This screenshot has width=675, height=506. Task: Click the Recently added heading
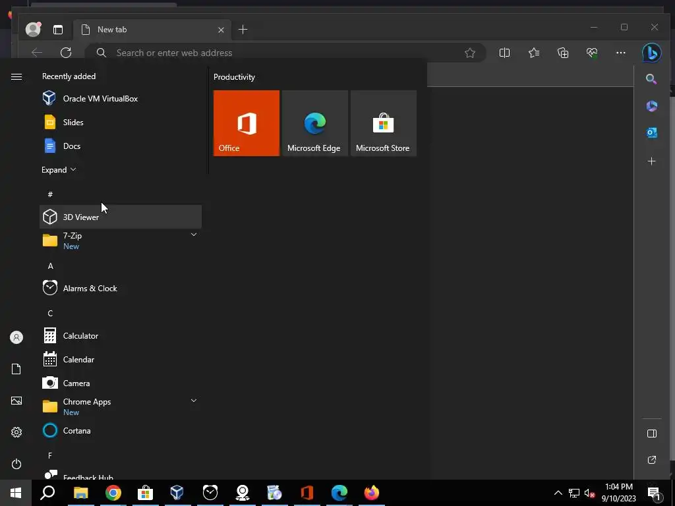(x=69, y=76)
